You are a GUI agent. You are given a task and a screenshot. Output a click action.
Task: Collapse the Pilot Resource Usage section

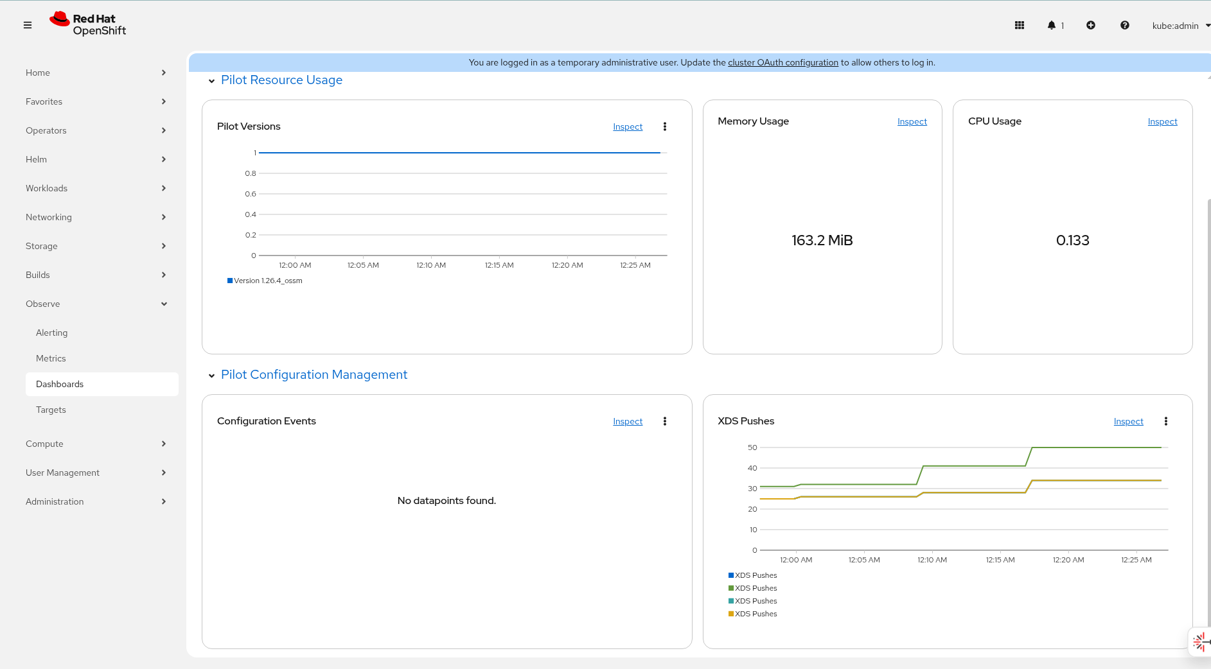(211, 81)
